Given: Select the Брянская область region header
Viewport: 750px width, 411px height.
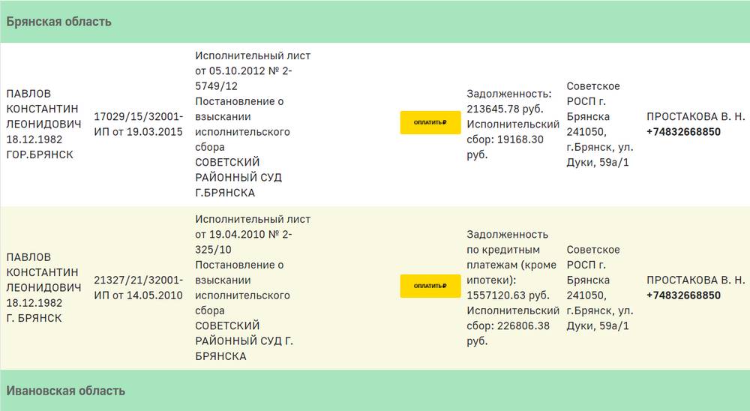Looking at the screenshot, I should point(59,21).
